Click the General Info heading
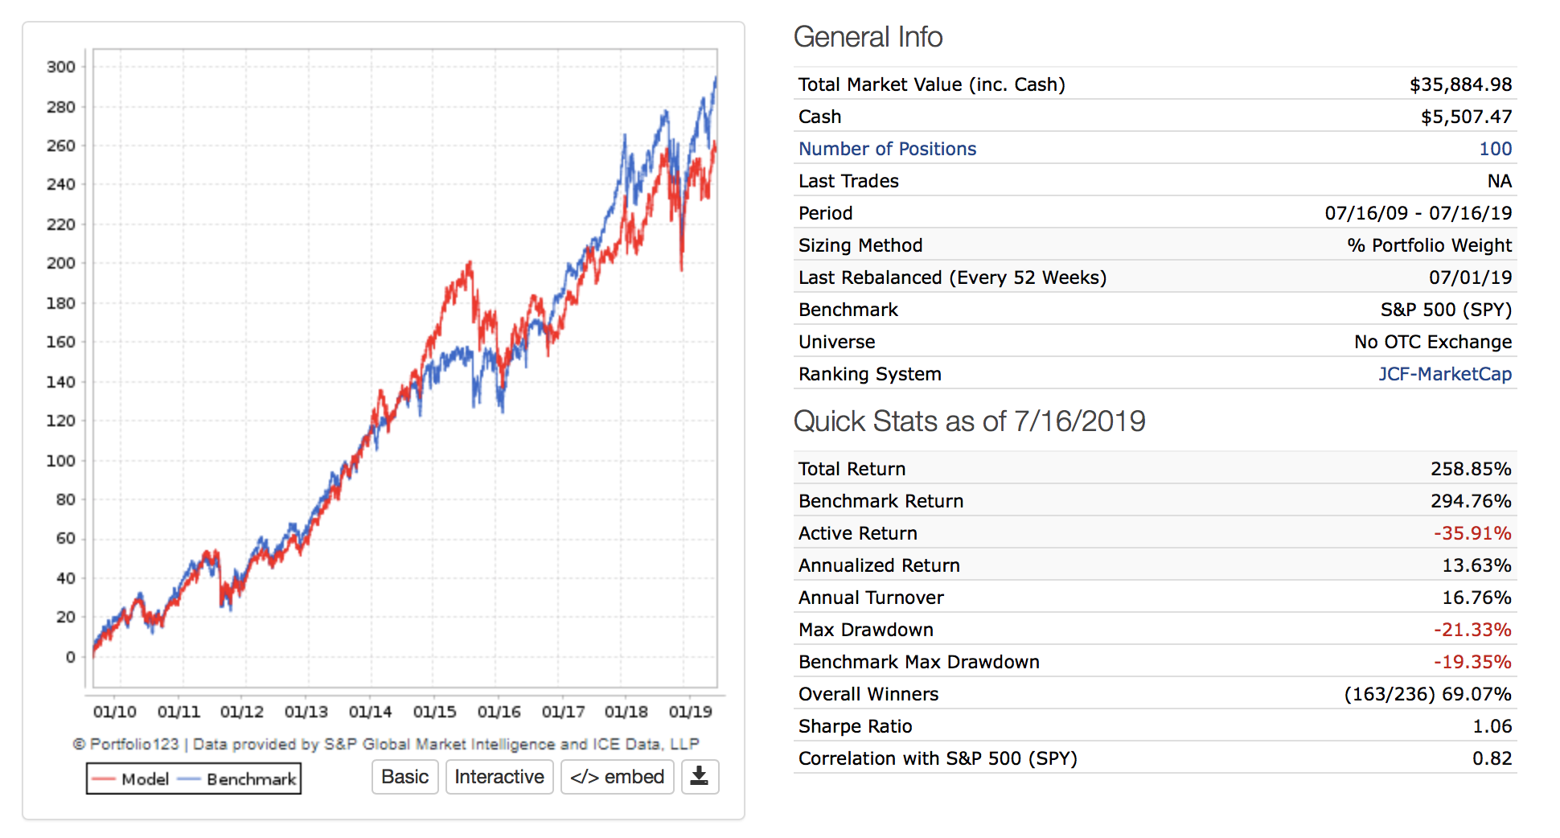 click(868, 37)
